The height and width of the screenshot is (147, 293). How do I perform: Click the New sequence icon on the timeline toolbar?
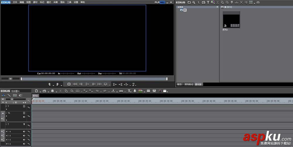tap(36, 91)
